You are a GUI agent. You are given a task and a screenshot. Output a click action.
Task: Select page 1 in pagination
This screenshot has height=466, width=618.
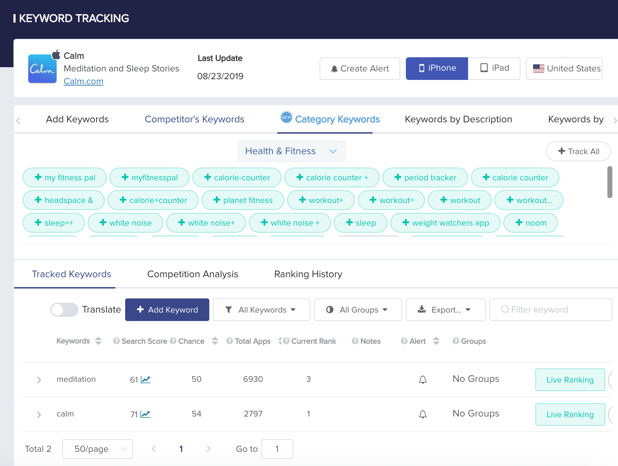click(181, 449)
